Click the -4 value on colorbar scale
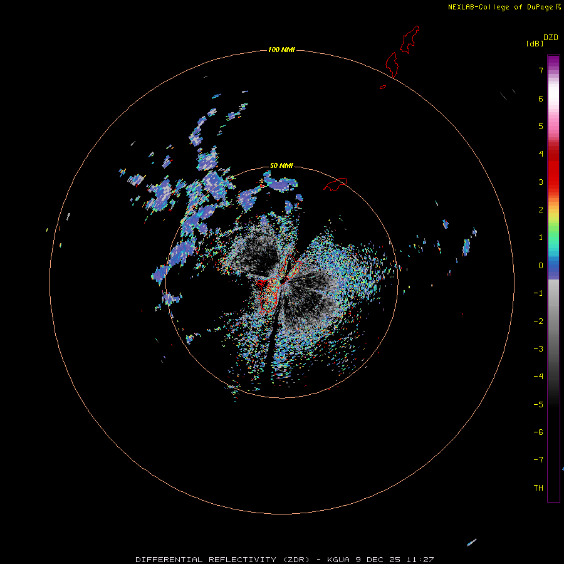 (538, 377)
